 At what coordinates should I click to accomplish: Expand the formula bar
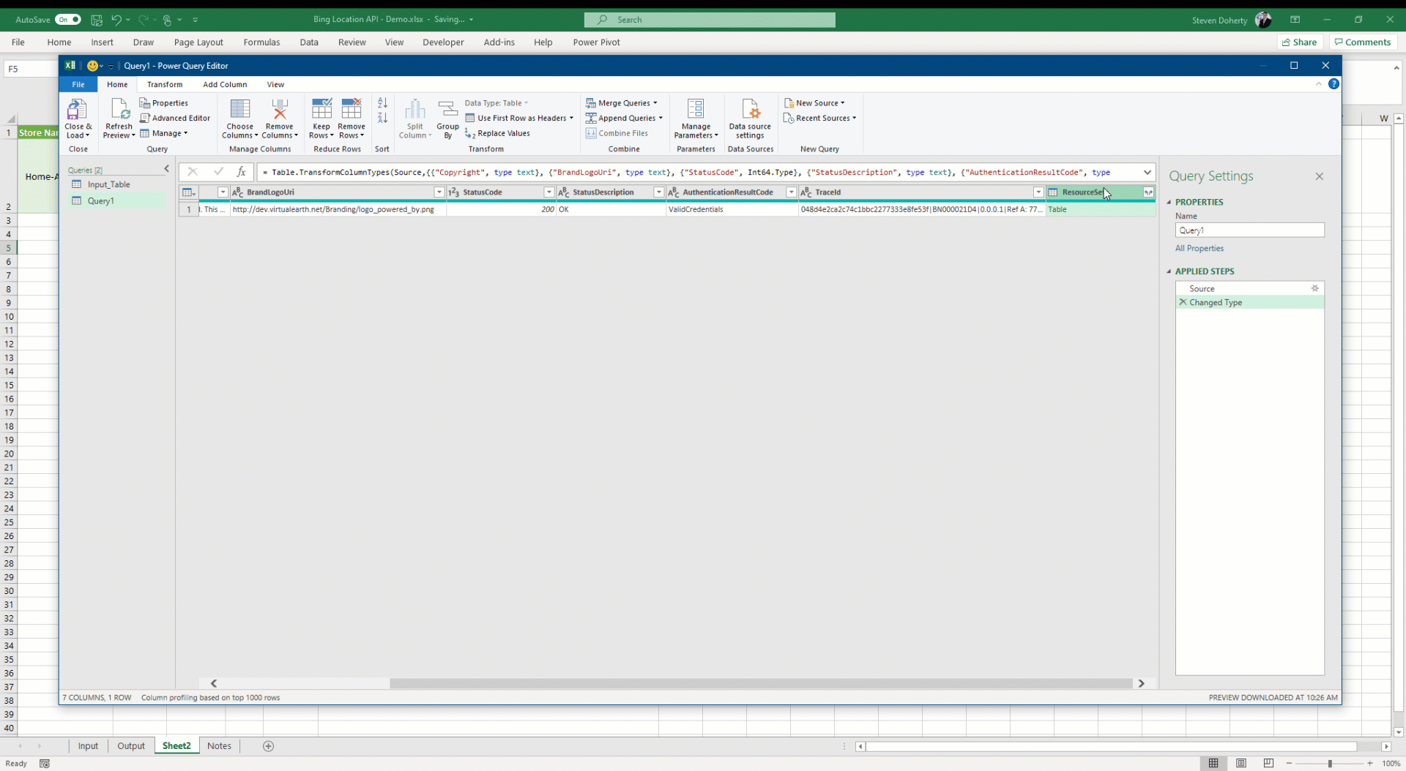pyautogui.click(x=1147, y=173)
